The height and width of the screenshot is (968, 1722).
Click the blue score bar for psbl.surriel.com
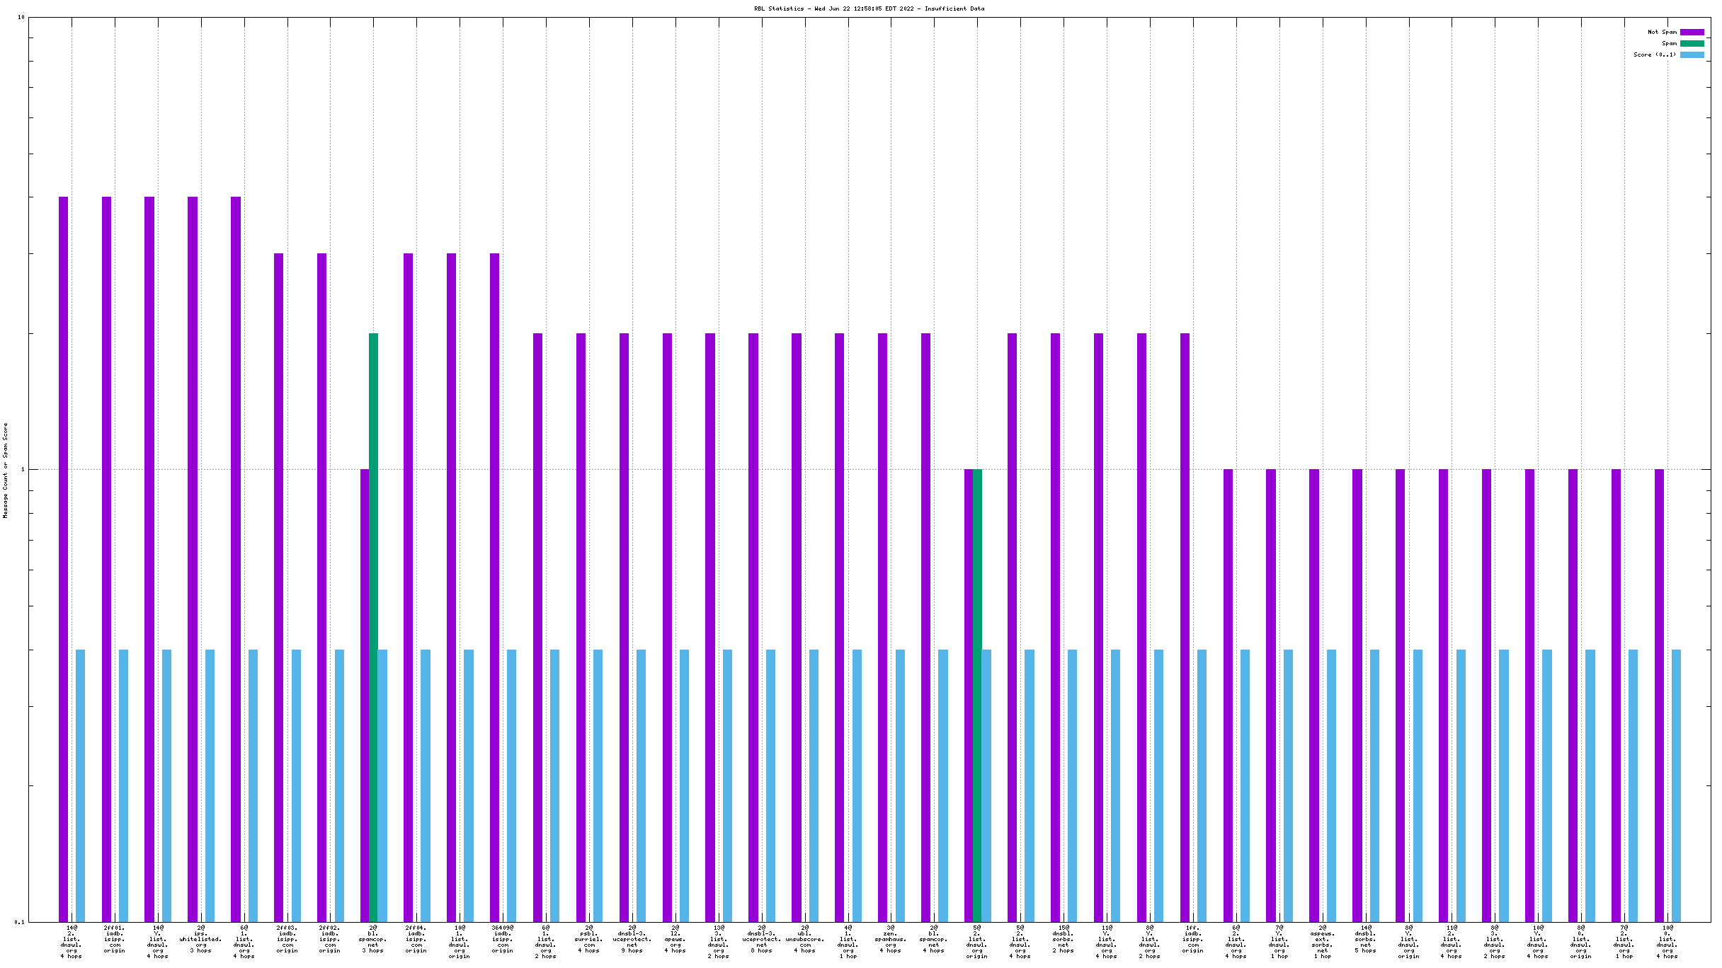tap(598, 785)
